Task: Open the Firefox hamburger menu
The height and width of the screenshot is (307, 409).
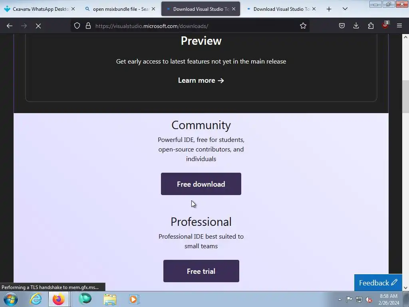Action: [399, 26]
